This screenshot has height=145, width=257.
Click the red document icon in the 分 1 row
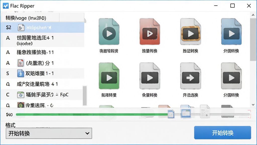coord(21,63)
